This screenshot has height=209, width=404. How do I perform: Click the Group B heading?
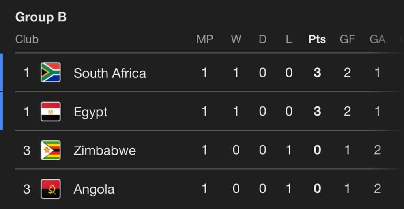pyautogui.click(x=41, y=17)
